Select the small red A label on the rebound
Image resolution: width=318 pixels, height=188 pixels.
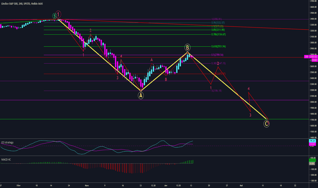pos(151,60)
